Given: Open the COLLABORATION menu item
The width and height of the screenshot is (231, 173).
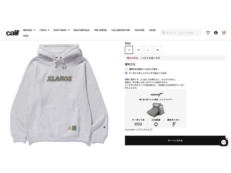Looking at the screenshot, I should coord(121,30).
